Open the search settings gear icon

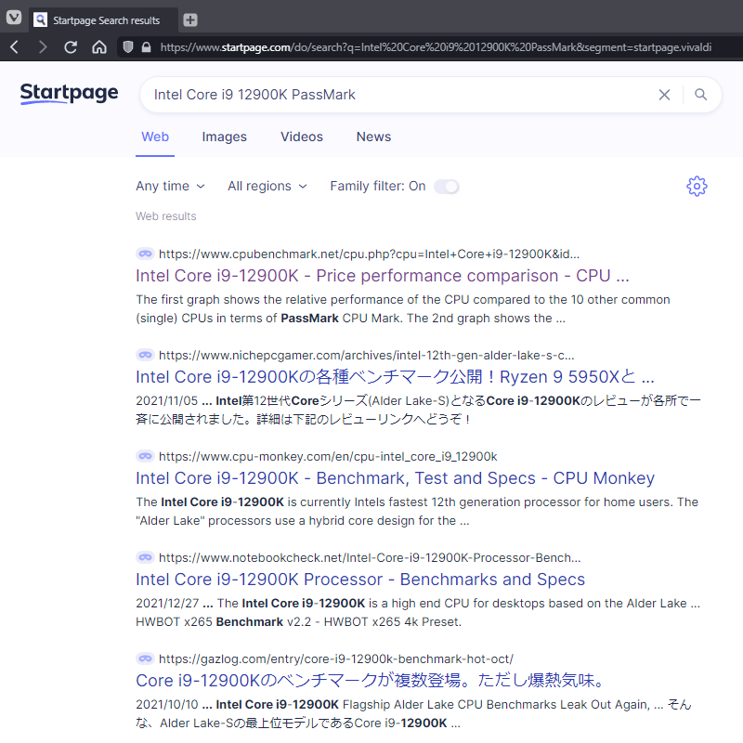tap(697, 186)
